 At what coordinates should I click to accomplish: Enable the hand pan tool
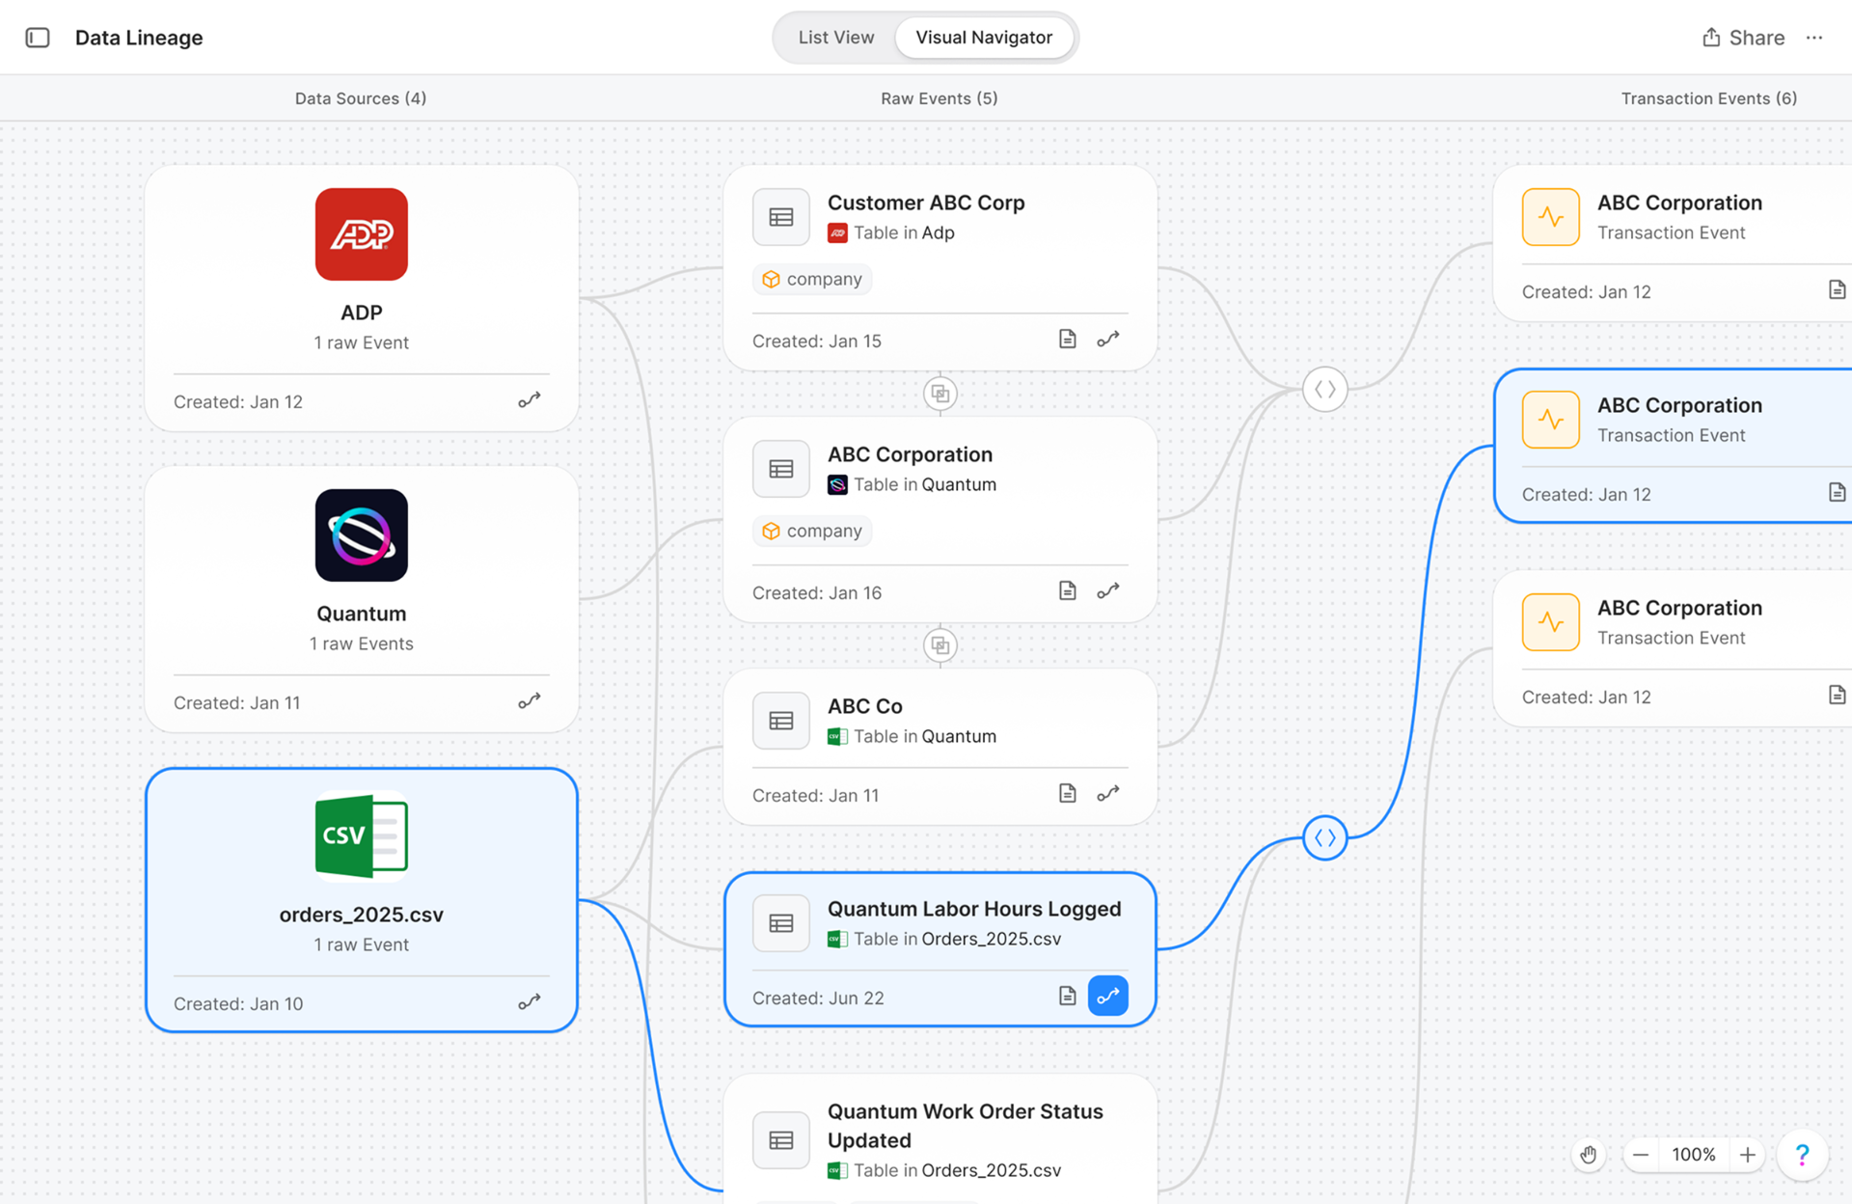tap(1589, 1155)
